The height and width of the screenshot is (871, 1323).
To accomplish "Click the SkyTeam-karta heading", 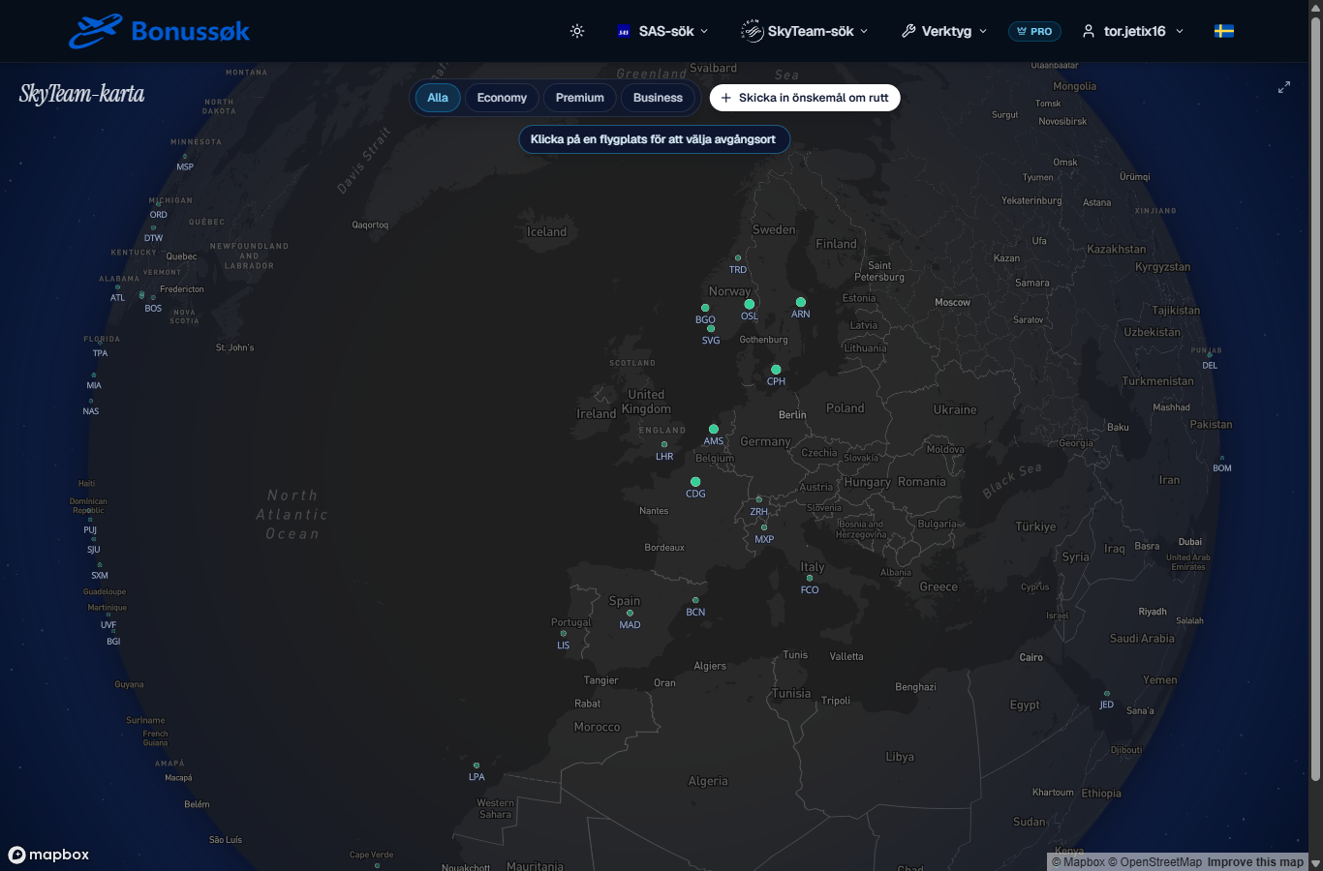I will click(x=81, y=94).
